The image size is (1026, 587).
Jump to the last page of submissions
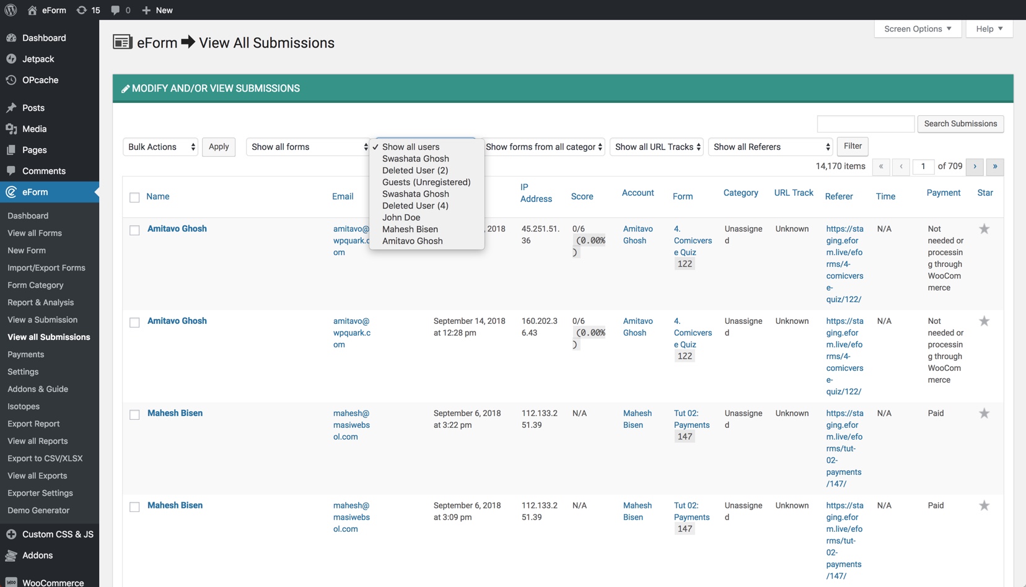click(995, 167)
